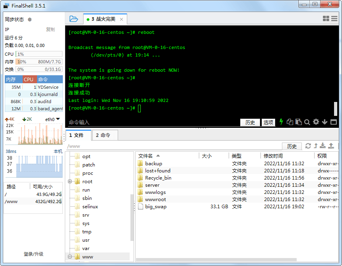Image resolution: width=342 pixels, height=266 pixels.
Task: Open terminal 选项 button
Action: coord(268,122)
